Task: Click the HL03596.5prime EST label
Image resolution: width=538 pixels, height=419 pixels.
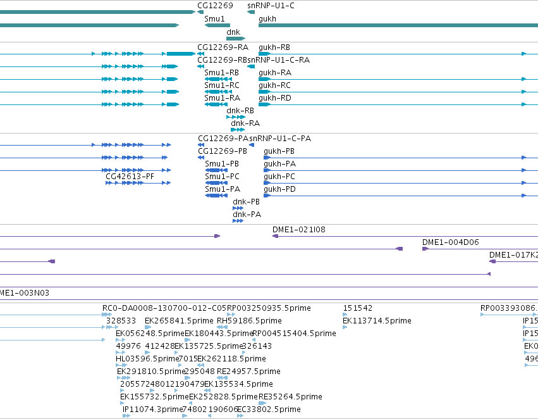Action: 147,359
